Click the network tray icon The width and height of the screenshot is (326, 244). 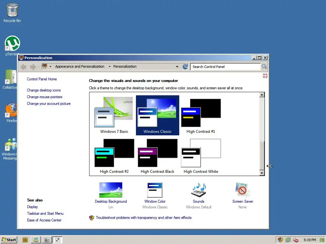tap(288, 240)
